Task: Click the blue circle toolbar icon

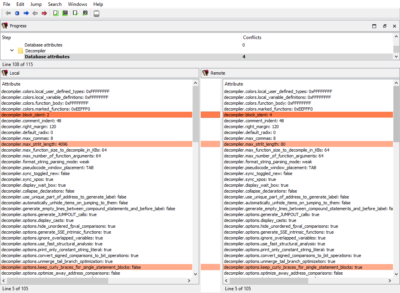Action: [17, 13]
